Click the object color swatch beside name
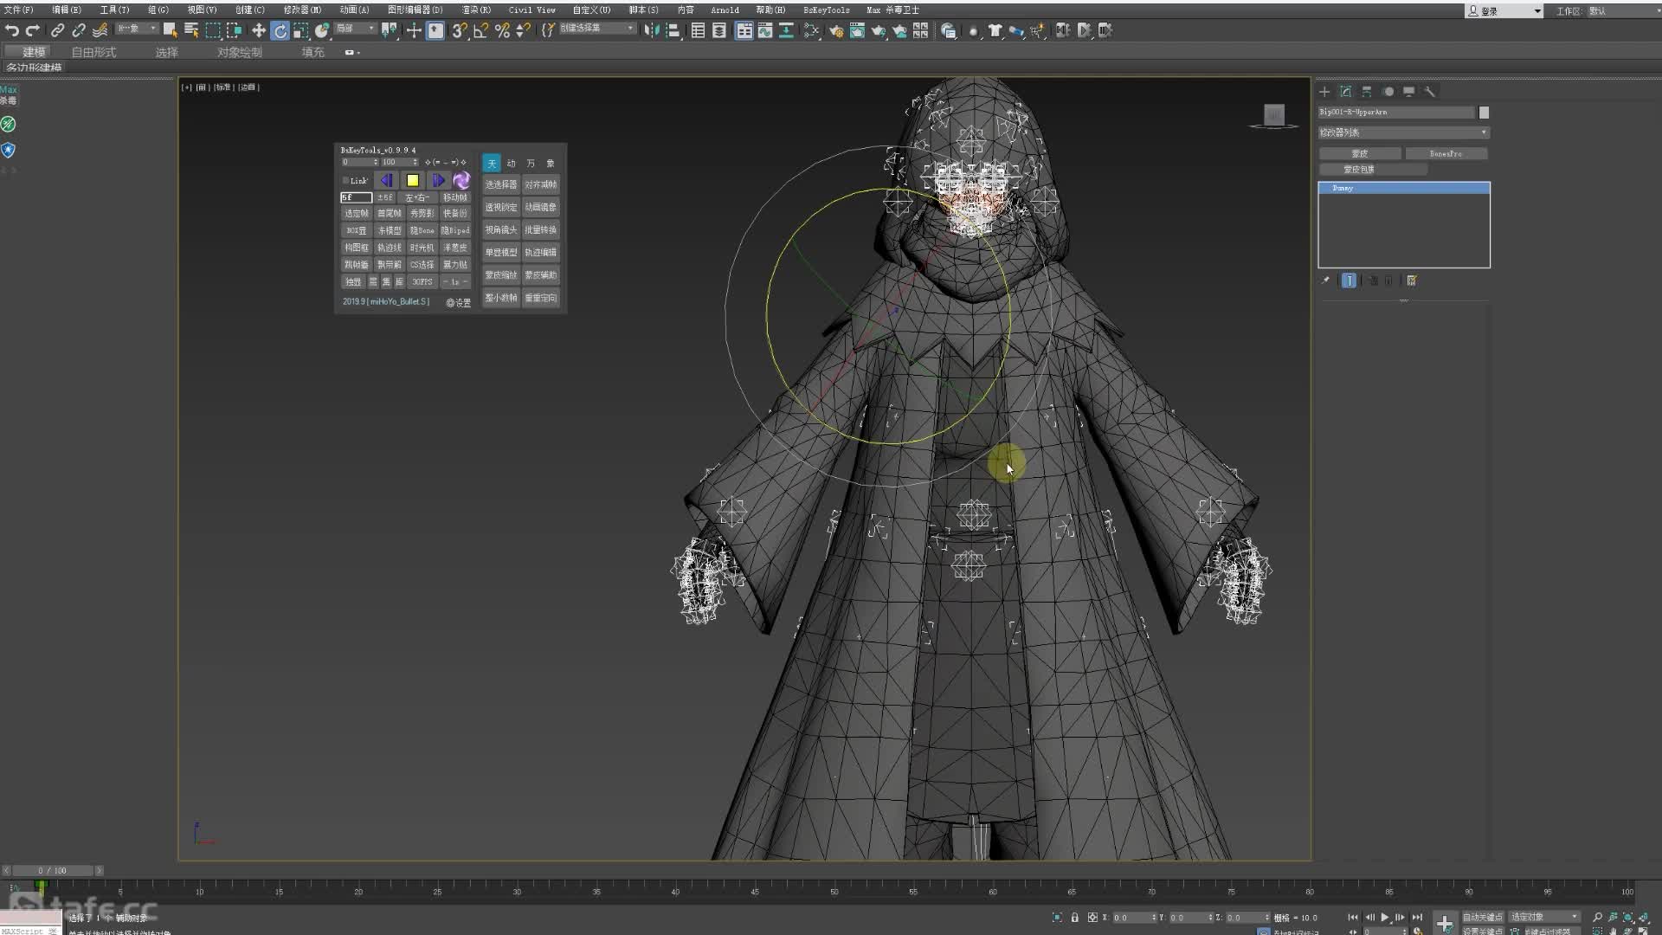The width and height of the screenshot is (1662, 935). coord(1484,113)
